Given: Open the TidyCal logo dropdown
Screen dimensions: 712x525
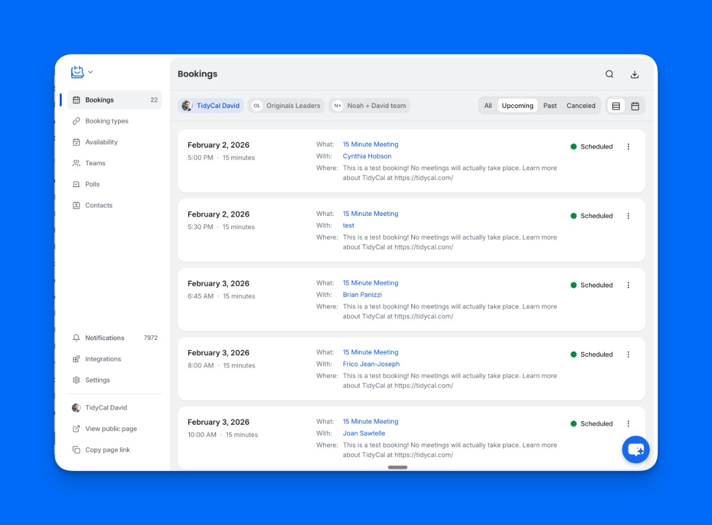Looking at the screenshot, I should click(x=82, y=72).
